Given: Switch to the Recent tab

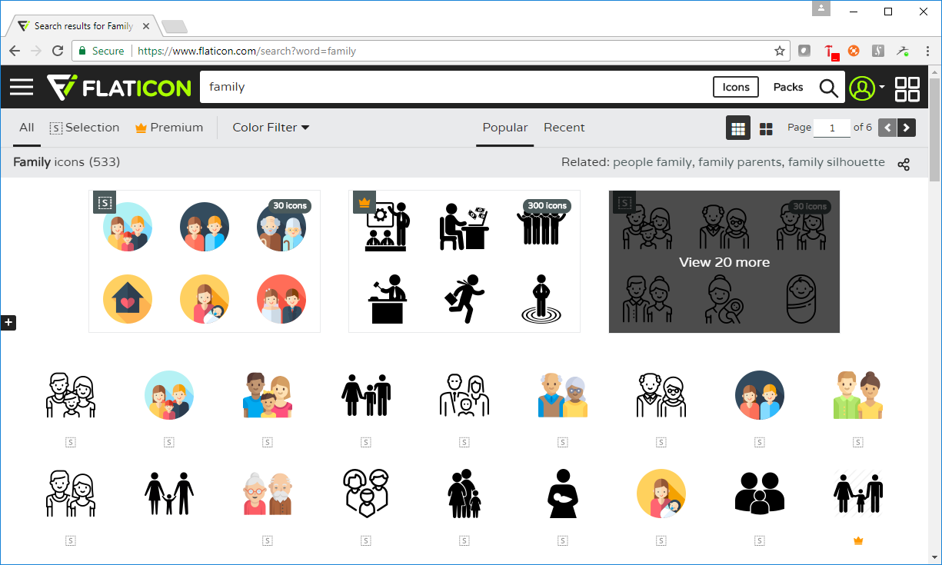Looking at the screenshot, I should click(x=564, y=127).
